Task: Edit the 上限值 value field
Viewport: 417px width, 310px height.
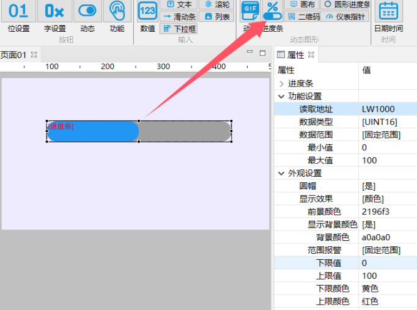Action: 388,276
